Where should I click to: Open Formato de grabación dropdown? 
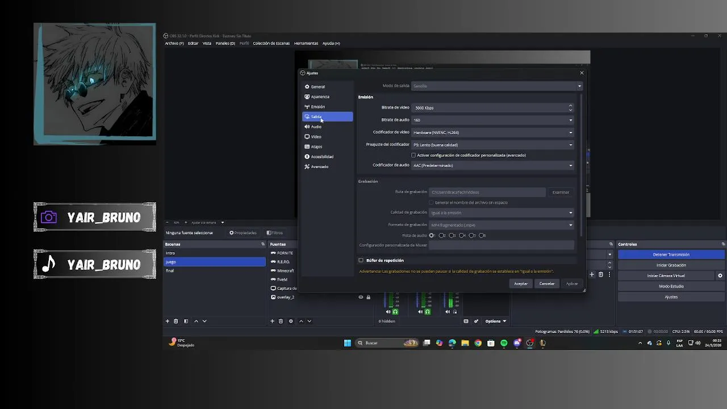click(x=502, y=225)
